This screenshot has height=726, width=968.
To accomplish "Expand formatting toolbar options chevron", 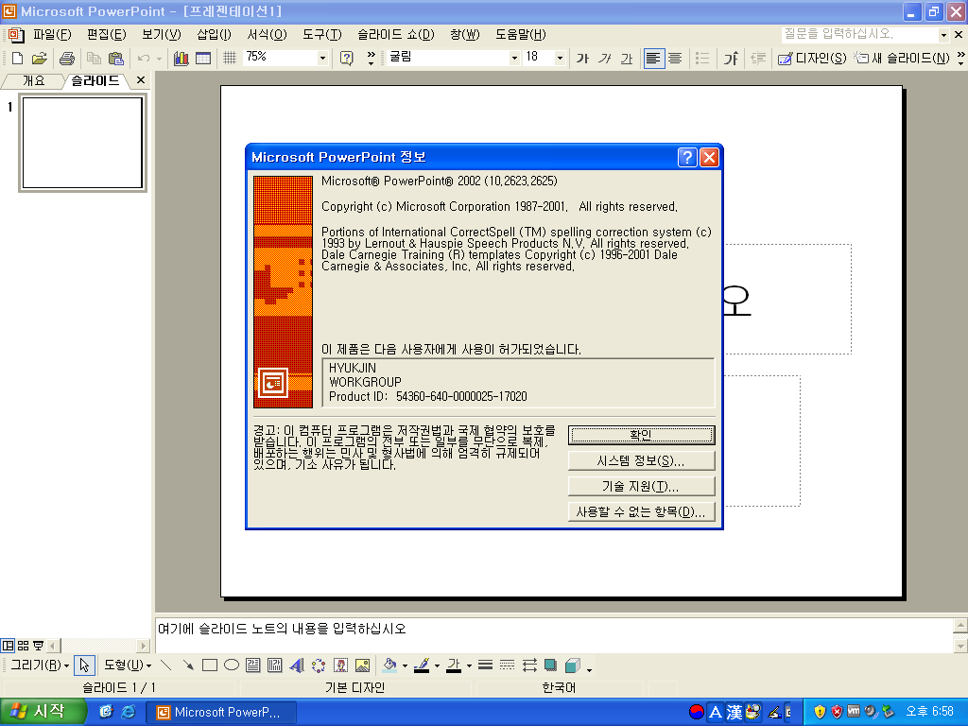I will pyautogui.click(x=960, y=59).
